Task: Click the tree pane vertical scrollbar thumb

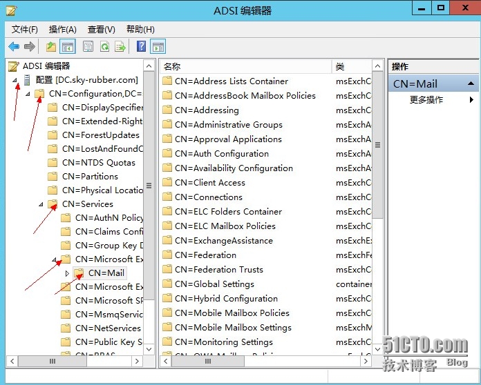Action: pos(149,186)
